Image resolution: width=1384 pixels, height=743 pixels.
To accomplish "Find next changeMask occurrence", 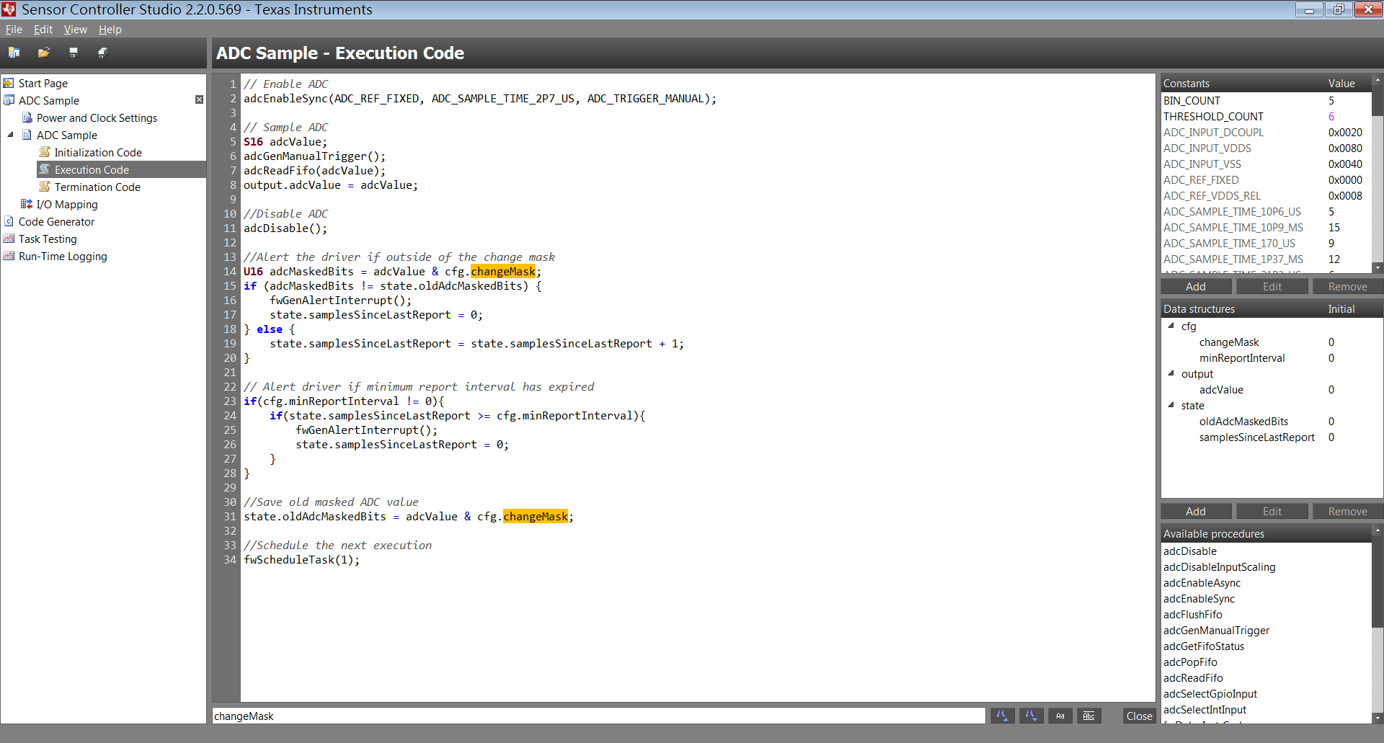I will tap(1032, 716).
